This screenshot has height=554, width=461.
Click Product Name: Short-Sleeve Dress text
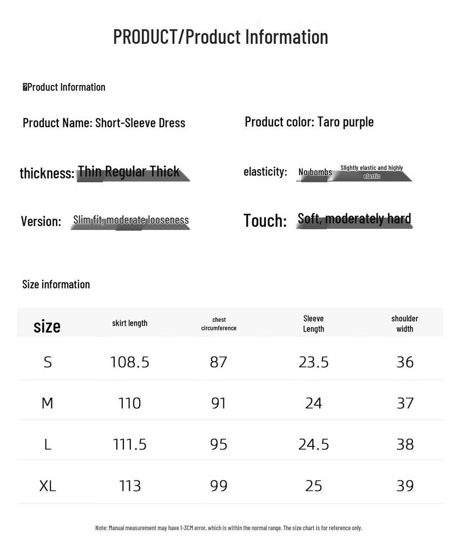104,123
